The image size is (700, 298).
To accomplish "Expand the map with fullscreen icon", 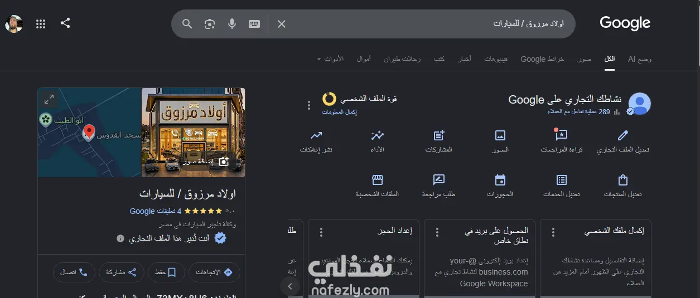I will point(49,99).
